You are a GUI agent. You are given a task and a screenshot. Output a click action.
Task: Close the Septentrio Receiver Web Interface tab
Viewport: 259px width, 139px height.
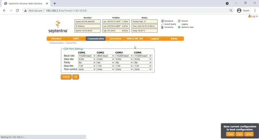(47, 4)
